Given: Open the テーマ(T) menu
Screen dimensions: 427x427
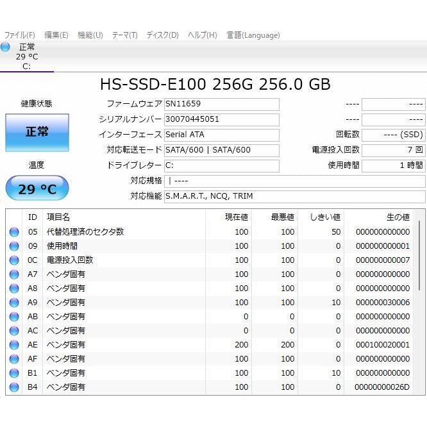Looking at the screenshot, I should click(x=125, y=35).
